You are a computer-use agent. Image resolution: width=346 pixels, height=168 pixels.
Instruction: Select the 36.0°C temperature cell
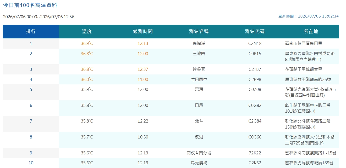[x=87, y=79]
